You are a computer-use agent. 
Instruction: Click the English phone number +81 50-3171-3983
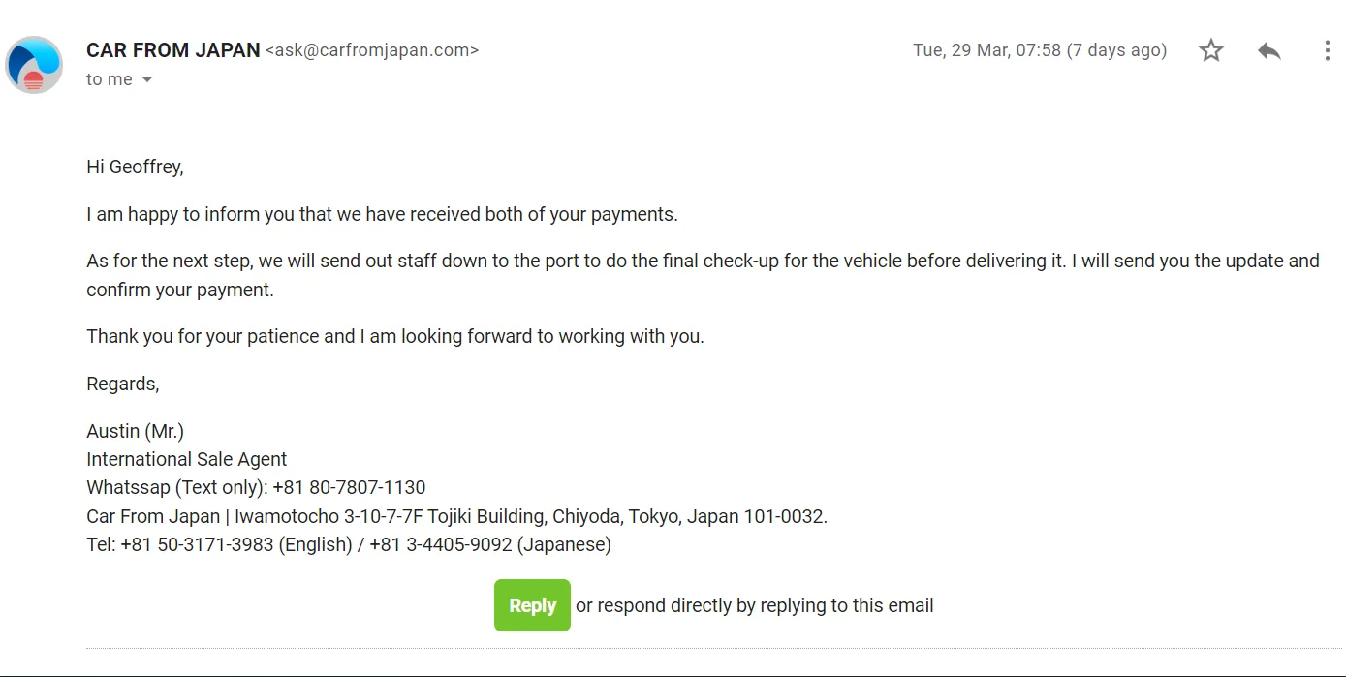point(197,544)
